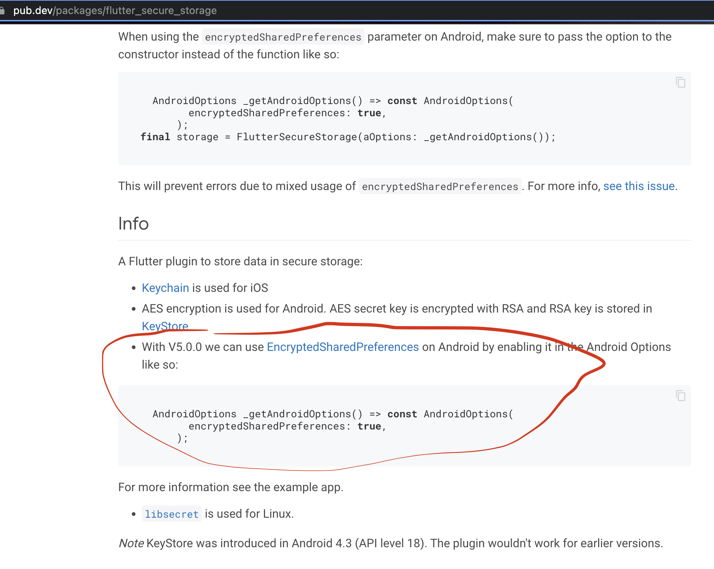The width and height of the screenshot is (714, 569).
Task: Click the Info section heading
Action: pyautogui.click(x=133, y=224)
